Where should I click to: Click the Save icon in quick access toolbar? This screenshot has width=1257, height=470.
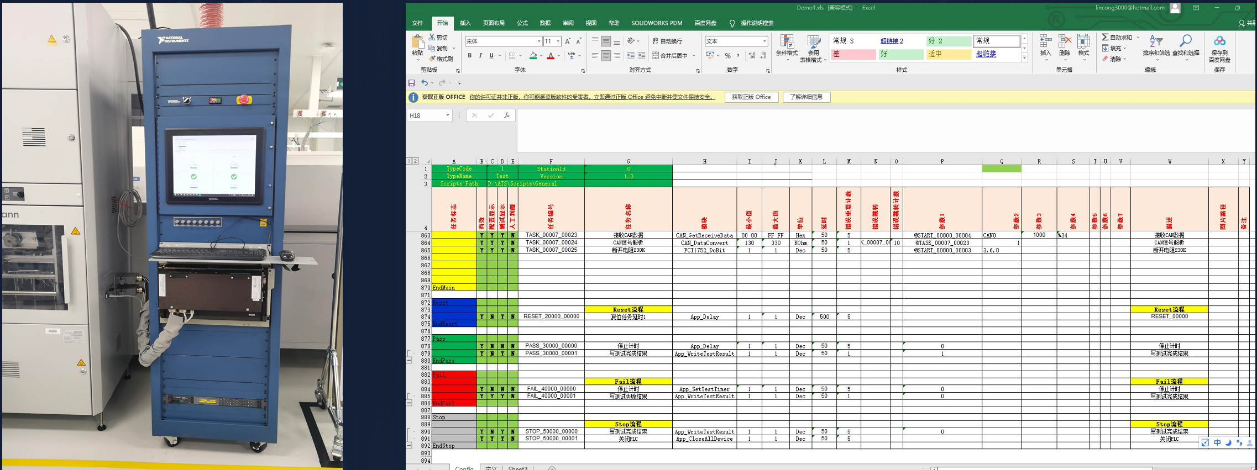pyautogui.click(x=411, y=83)
